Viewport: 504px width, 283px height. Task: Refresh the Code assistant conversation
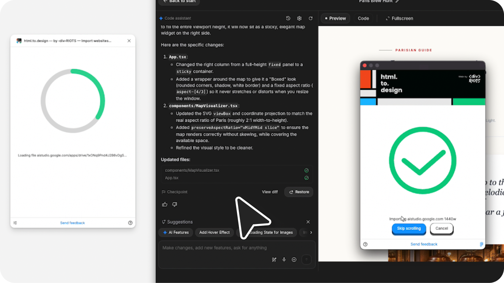tap(311, 18)
